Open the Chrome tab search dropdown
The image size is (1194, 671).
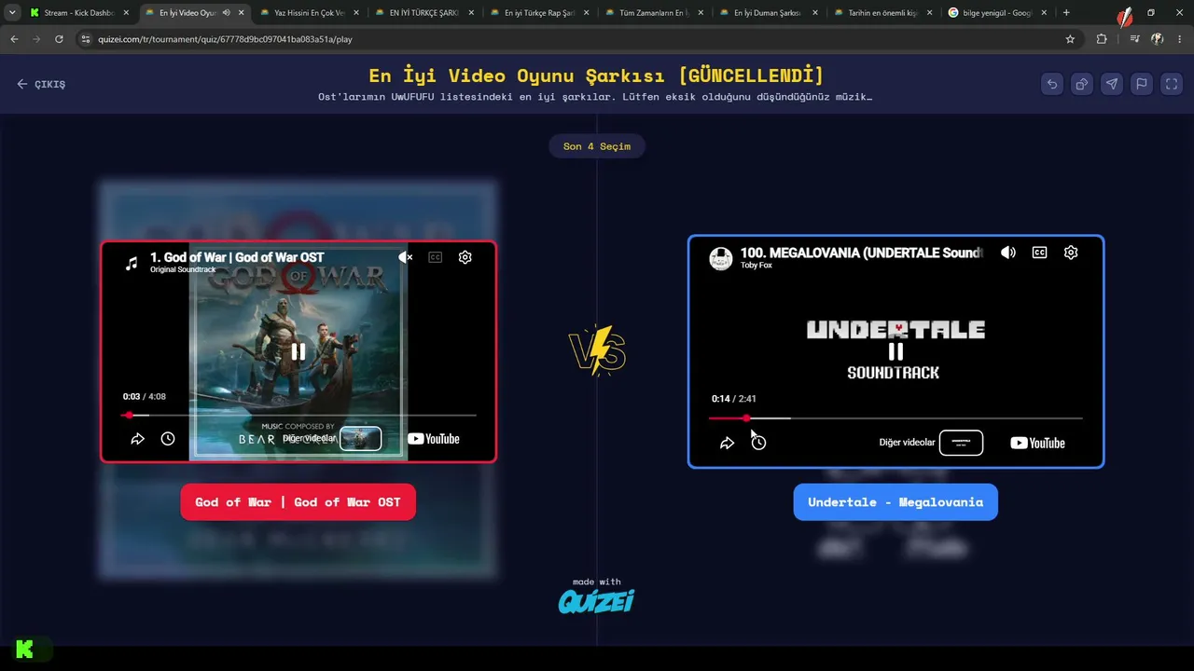(12, 13)
